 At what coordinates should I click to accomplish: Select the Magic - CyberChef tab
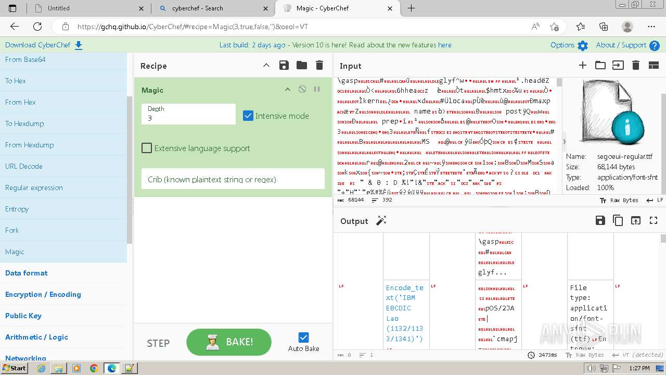tap(338, 8)
